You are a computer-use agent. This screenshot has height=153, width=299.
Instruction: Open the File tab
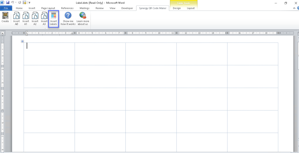point(6,8)
